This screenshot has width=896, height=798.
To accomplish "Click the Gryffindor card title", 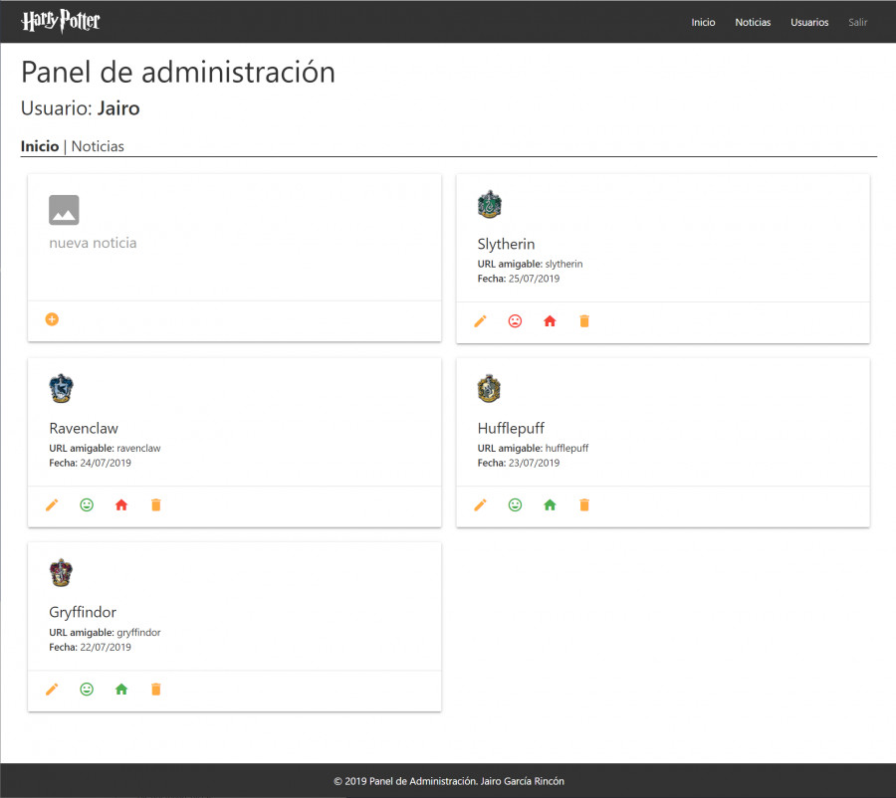I will coord(83,612).
